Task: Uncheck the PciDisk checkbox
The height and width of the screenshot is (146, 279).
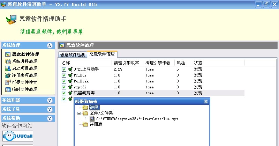Action: point(64,81)
